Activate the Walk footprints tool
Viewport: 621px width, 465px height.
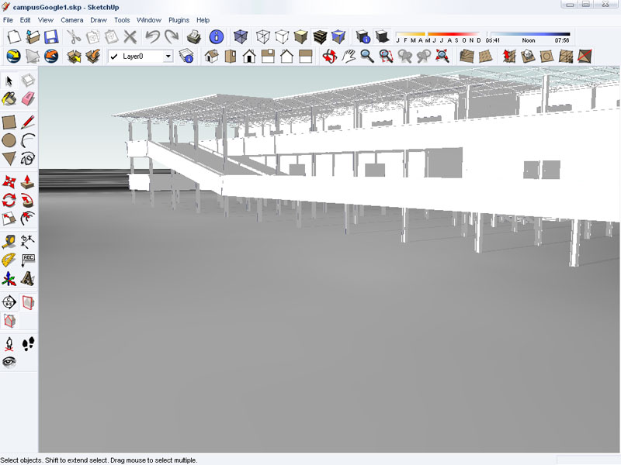tap(28, 343)
